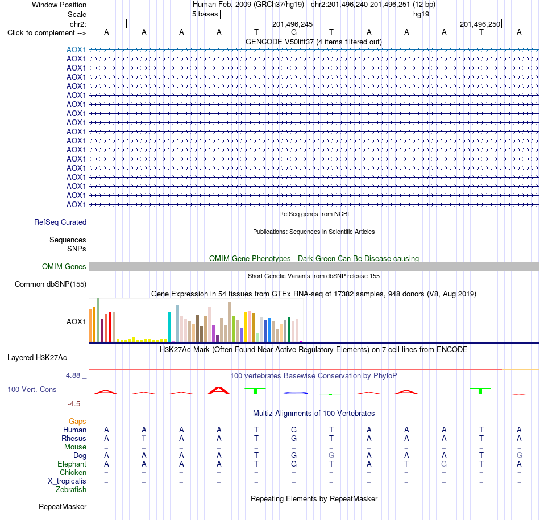Image resolution: width=540 pixels, height=520 pixels.
Task: Click the 'Click to complement -->' label
Action: [47, 33]
